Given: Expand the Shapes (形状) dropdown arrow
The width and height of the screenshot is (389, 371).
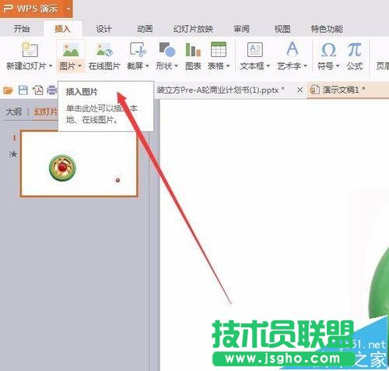Looking at the screenshot, I should pyautogui.click(x=176, y=66).
